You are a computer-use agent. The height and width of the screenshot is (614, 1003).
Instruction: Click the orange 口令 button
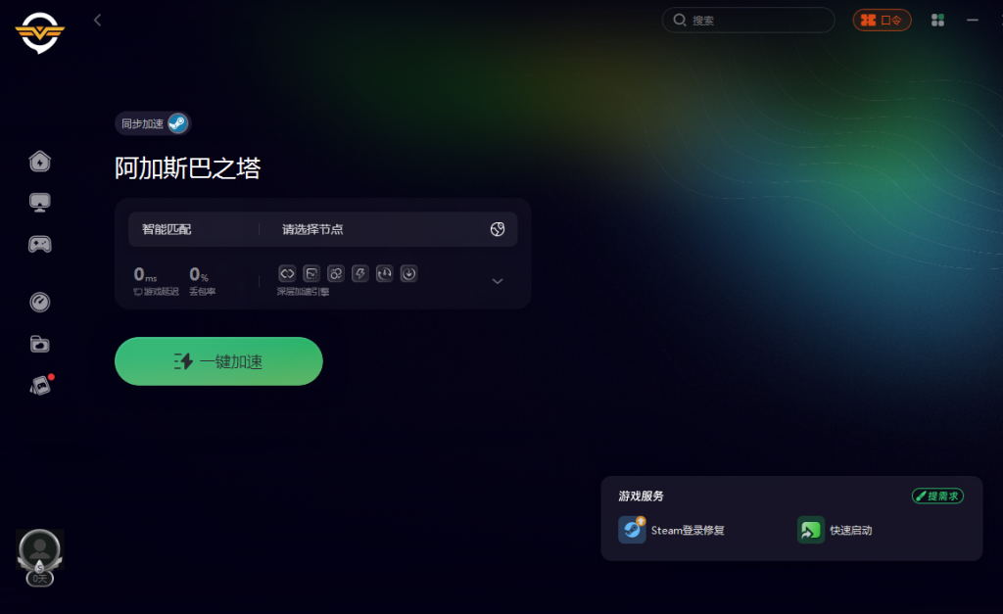coord(883,21)
